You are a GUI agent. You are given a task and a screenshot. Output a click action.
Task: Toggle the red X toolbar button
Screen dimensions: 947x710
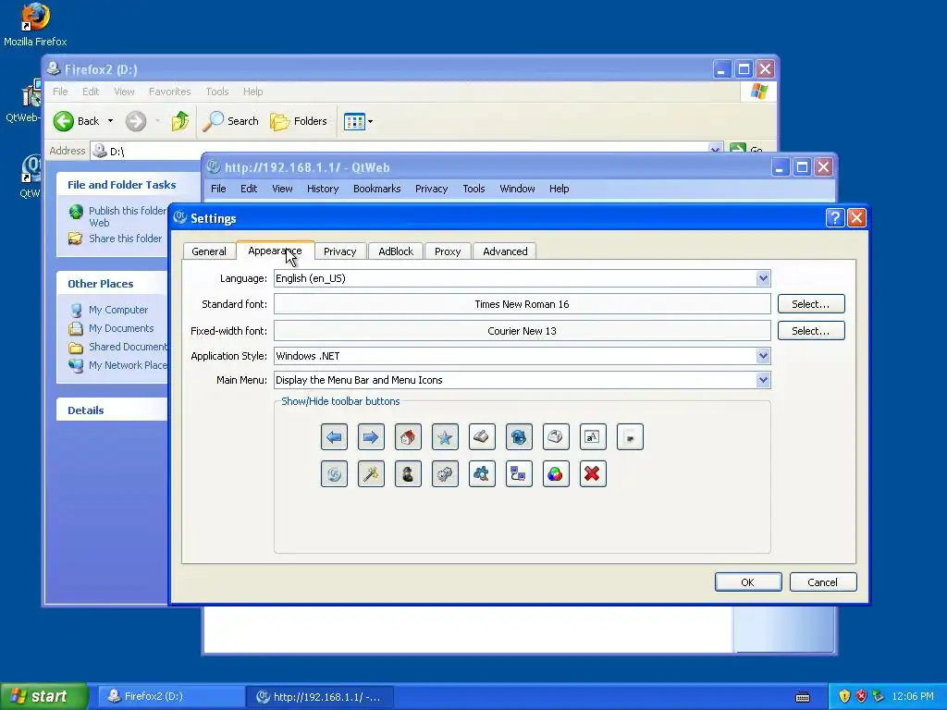[593, 474]
